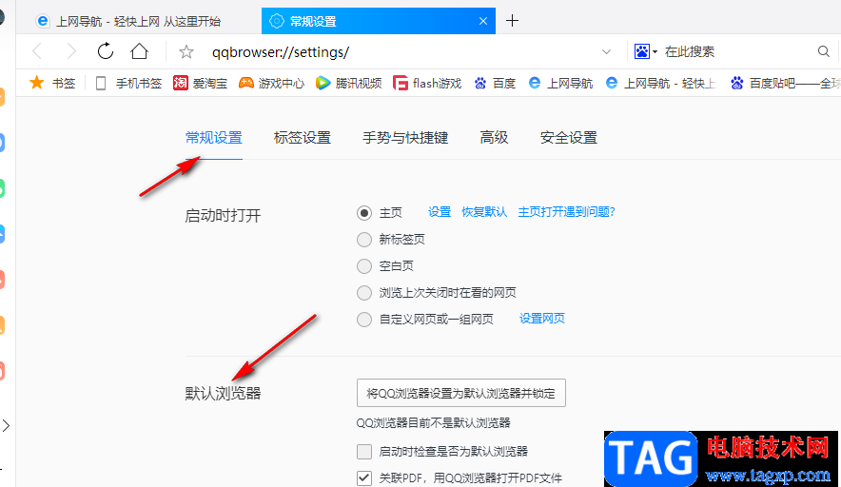Open the 游戏中心 bookmark
This screenshot has width=841, height=487.
coord(272,83)
